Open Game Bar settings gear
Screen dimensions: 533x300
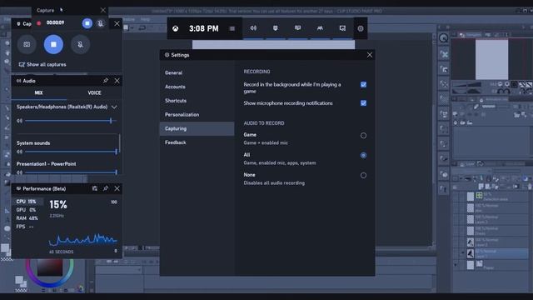coord(361,28)
